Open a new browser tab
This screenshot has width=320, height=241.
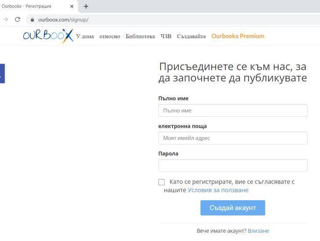[x=86, y=6]
